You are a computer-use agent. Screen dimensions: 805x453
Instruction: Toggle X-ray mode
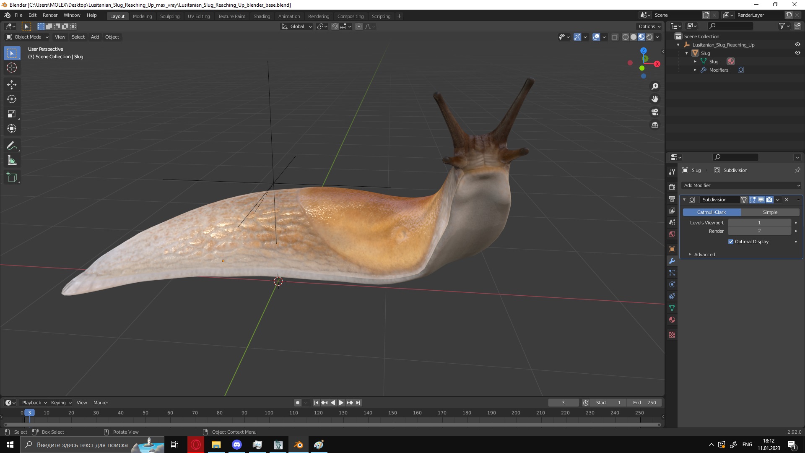tap(615, 37)
